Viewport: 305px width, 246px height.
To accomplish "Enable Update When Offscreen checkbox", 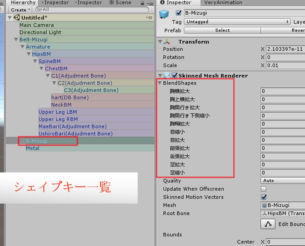I will point(264,189).
